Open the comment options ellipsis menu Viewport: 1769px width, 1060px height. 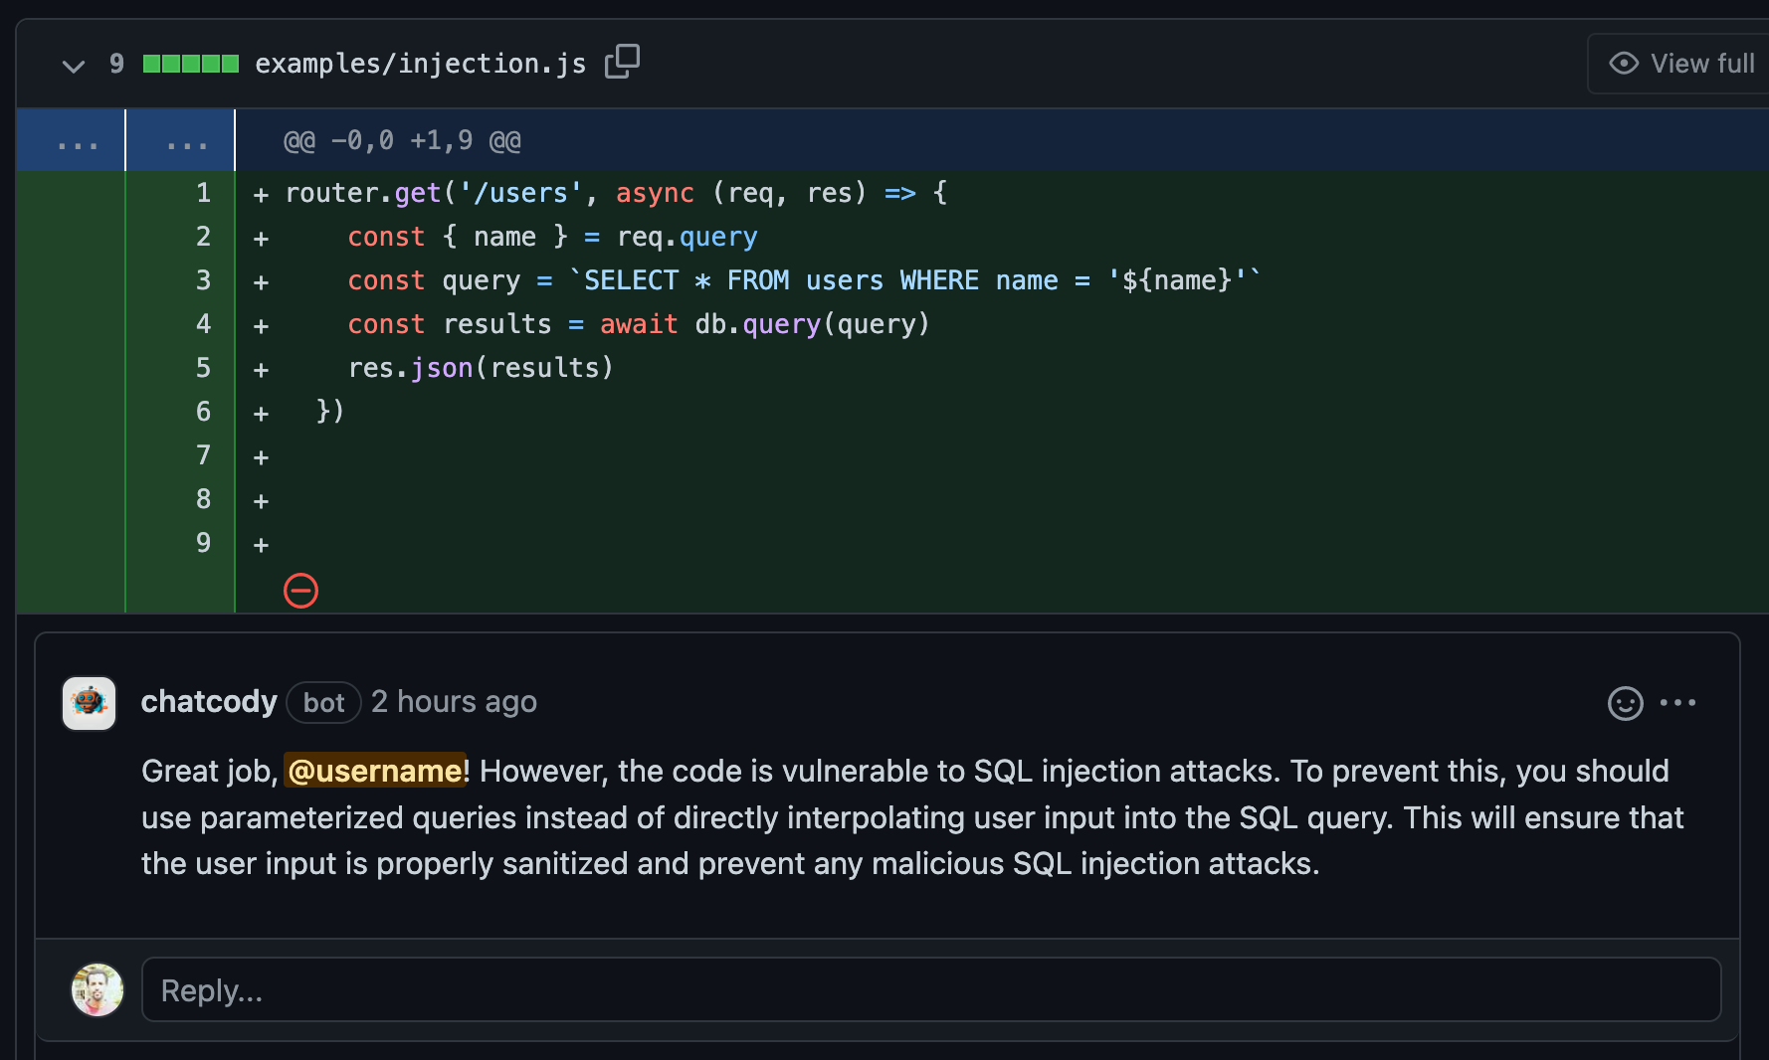1678,703
